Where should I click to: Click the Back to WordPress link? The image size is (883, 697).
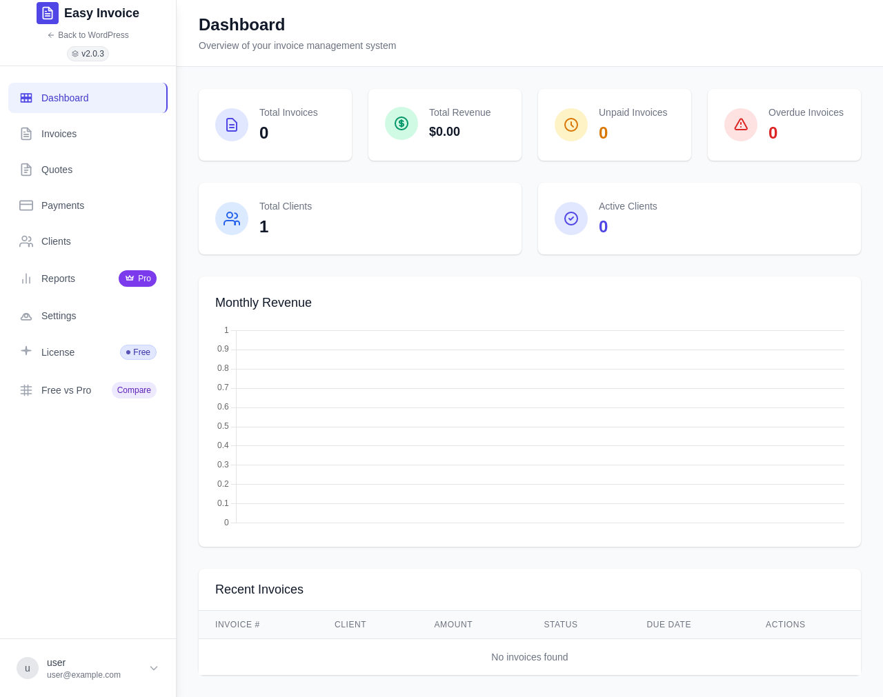click(88, 35)
